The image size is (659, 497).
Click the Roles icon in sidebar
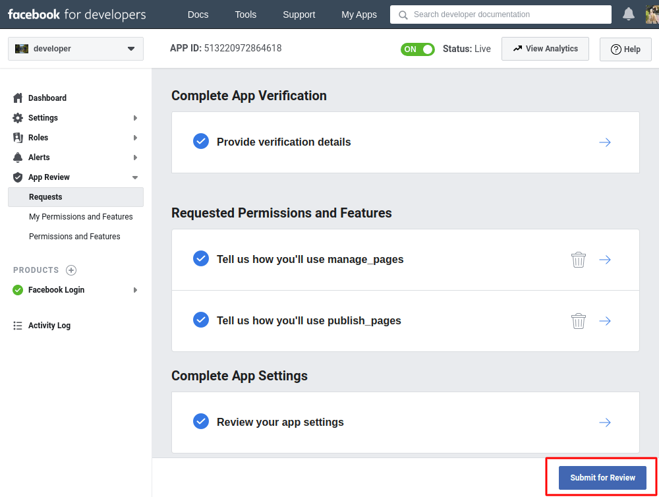pyautogui.click(x=18, y=138)
